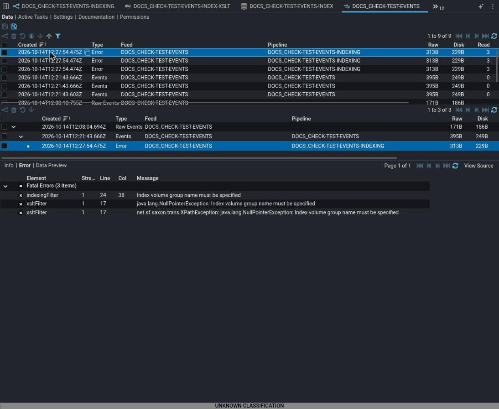The width and height of the screenshot is (499, 409).
Task: Go to last error page
Action: pyautogui.click(x=447, y=166)
